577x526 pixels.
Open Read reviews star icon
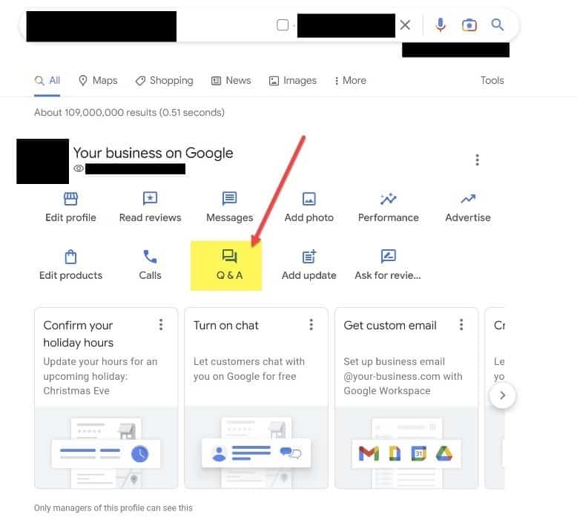(x=150, y=198)
